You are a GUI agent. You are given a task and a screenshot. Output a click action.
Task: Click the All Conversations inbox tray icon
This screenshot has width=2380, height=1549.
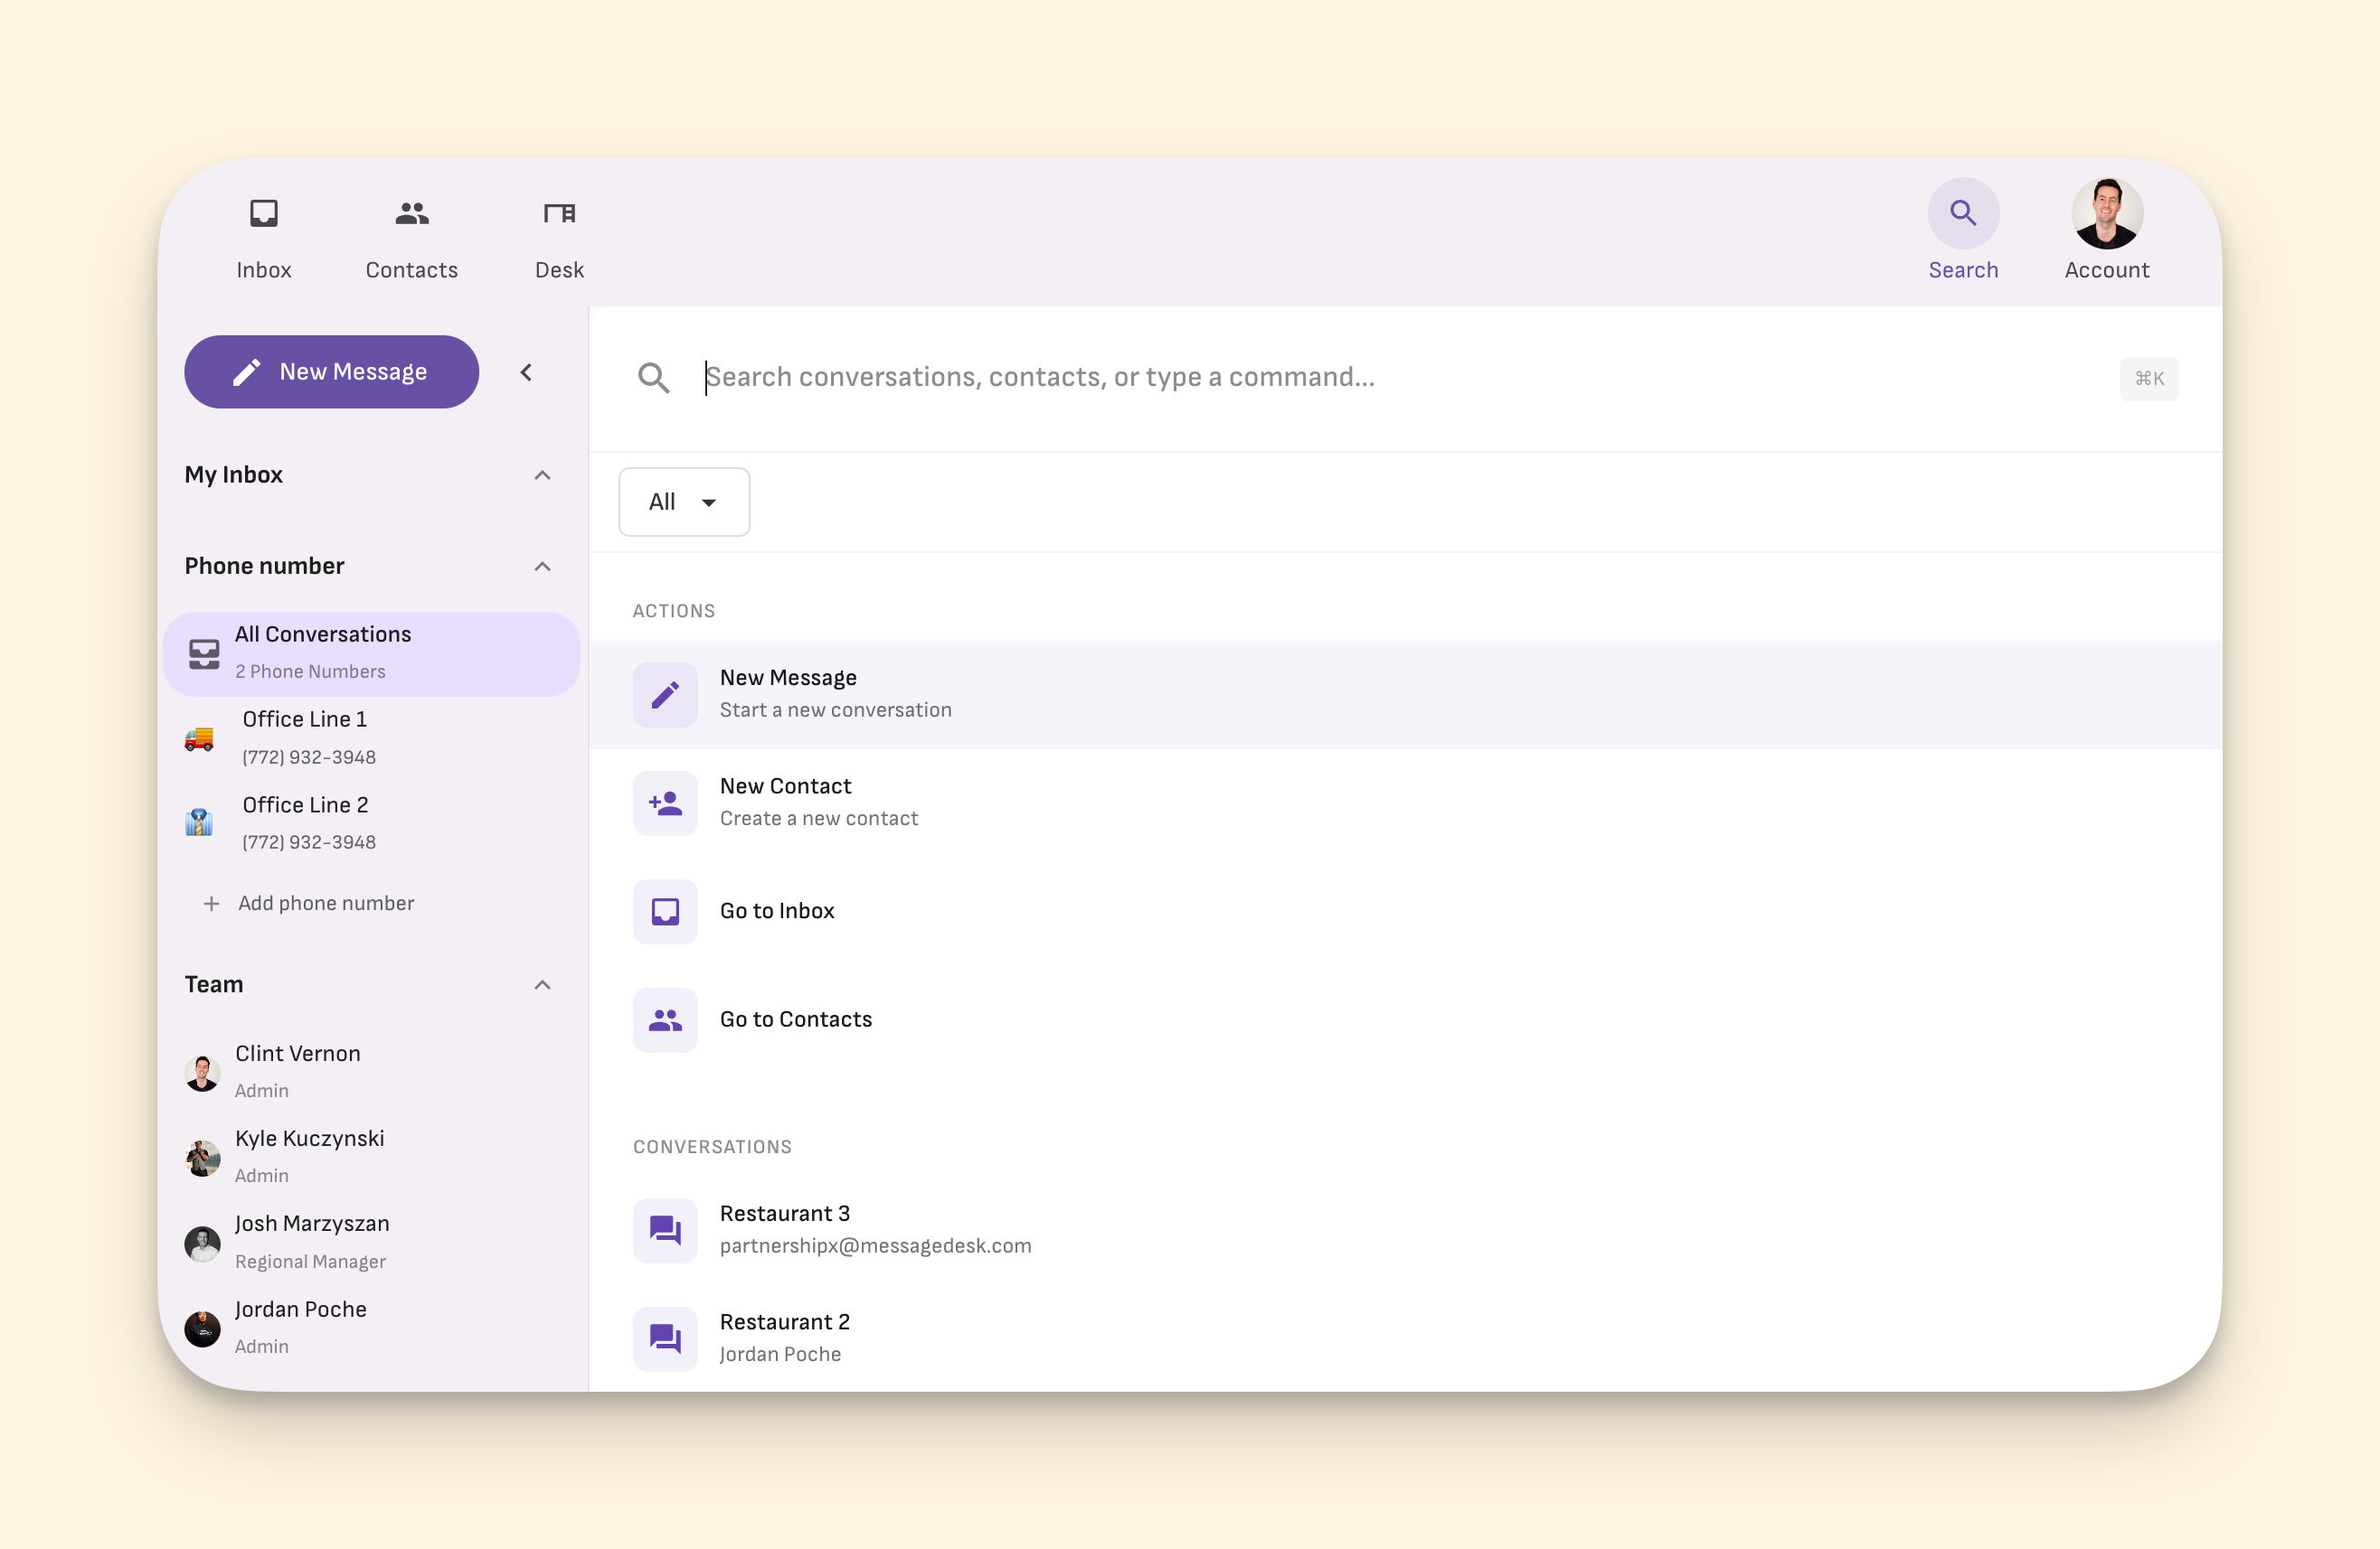point(204,653)
